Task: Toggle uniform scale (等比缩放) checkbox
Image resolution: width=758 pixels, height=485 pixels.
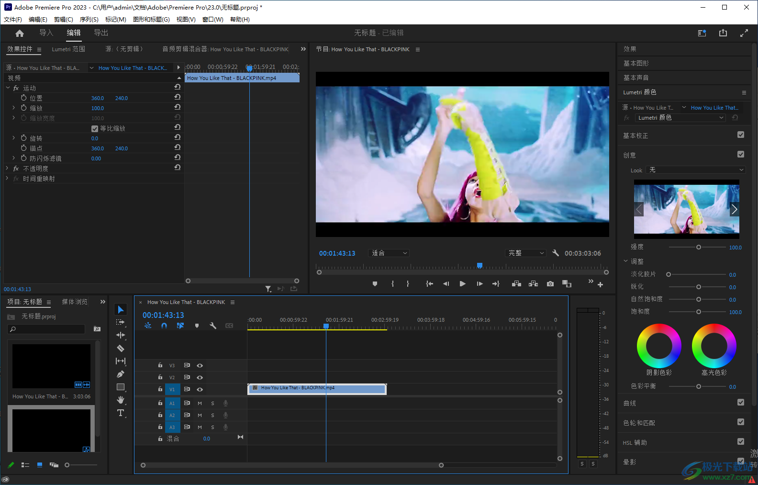Action: [x=95, y=128]
